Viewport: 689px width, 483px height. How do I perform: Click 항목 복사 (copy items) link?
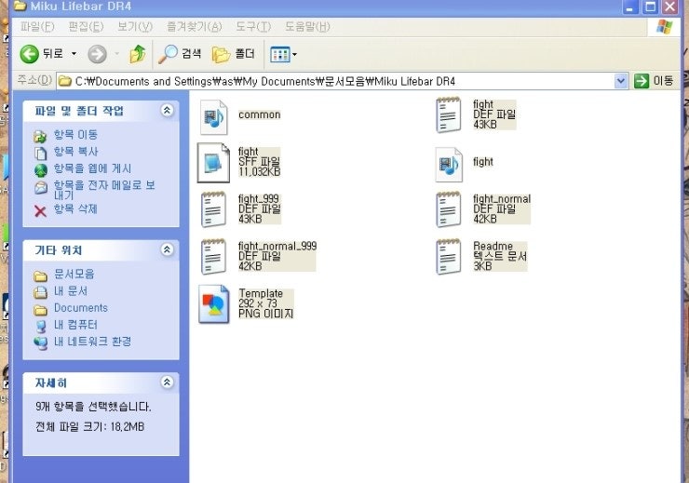(75, 152)
